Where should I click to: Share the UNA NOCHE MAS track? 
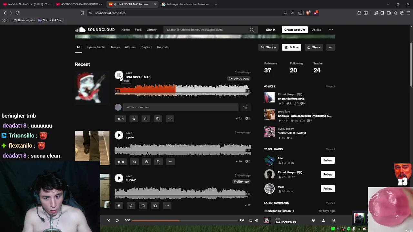pyautogui.click(x=146, y=119)
